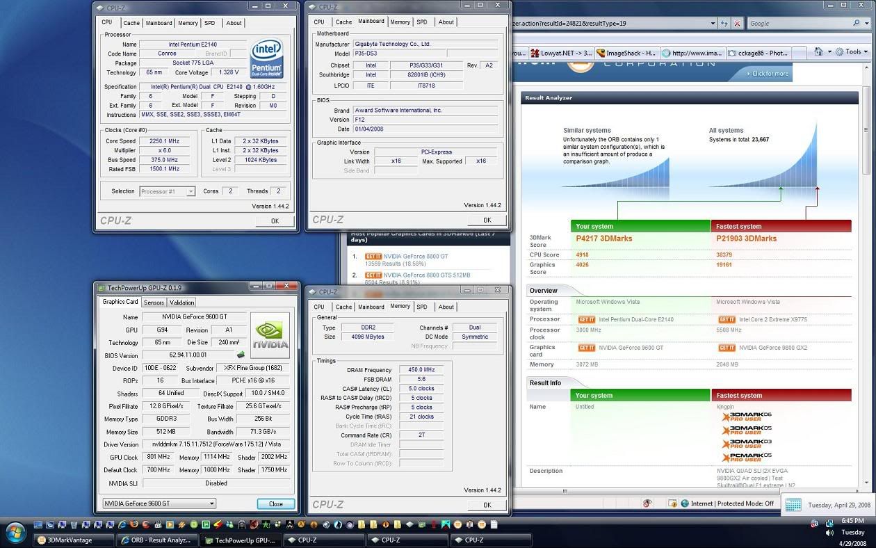Click the browser Home icon
876x548 pixels.
pyautogui.click(x=818, y=52)
